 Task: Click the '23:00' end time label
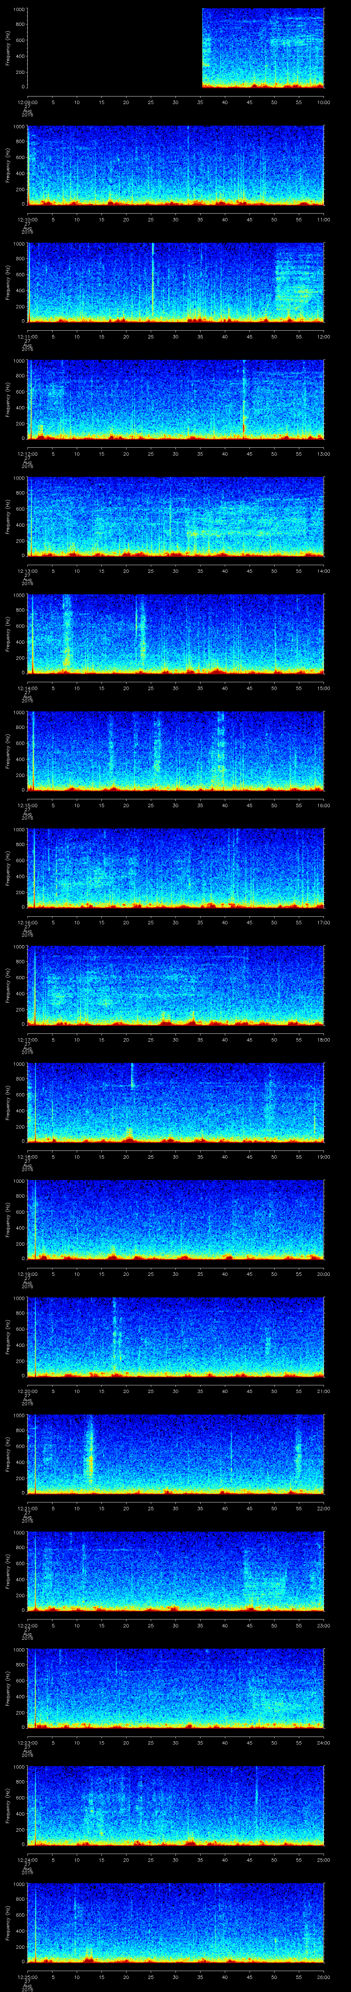coord(324,1625)
